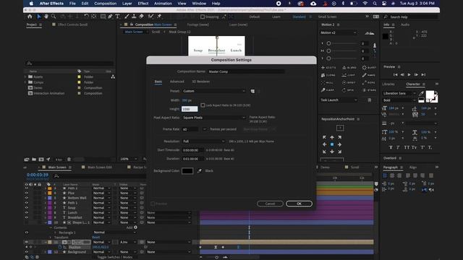Click the save preset icon beside Preset
Viewport: 463px width, 260px height.
tap(252, 91)
